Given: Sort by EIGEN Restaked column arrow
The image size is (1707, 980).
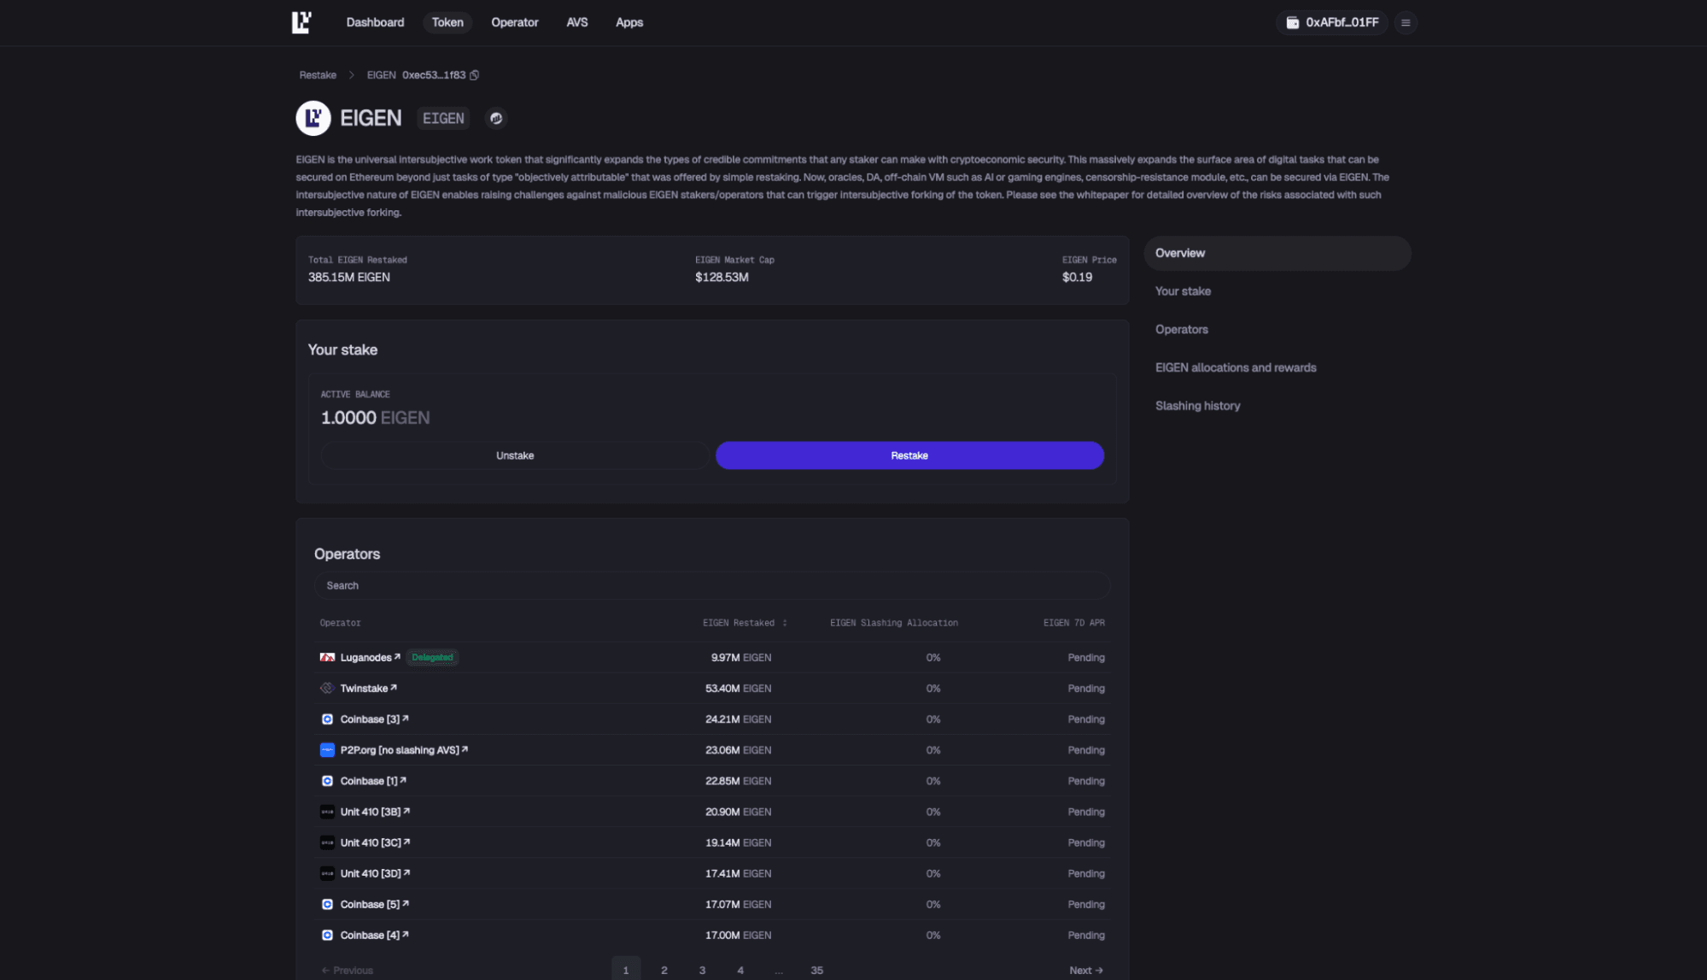Looking at the screenshot, I should pyautogui.click(x=785, y=623).
